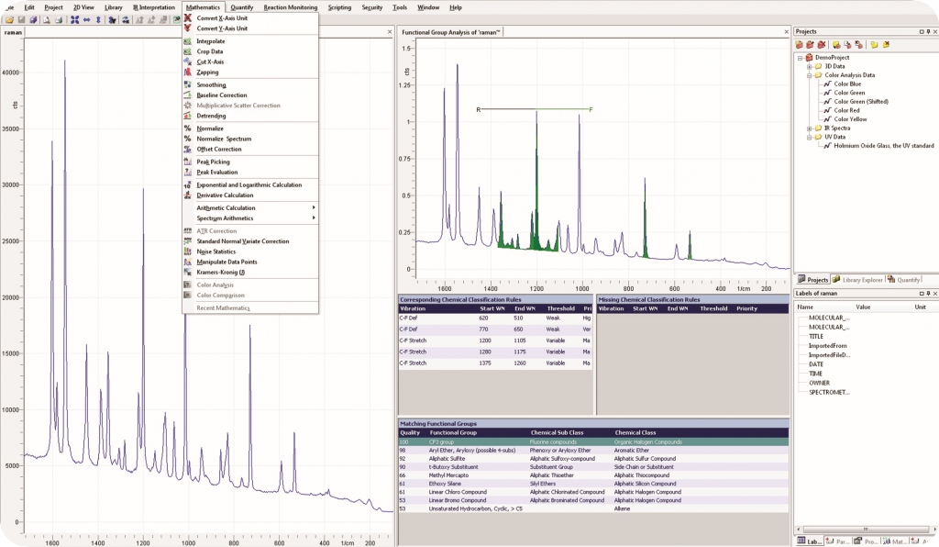Pin the Labels of raman panel
The width and height of the screenshot is (939, 547).
point(928,294)
